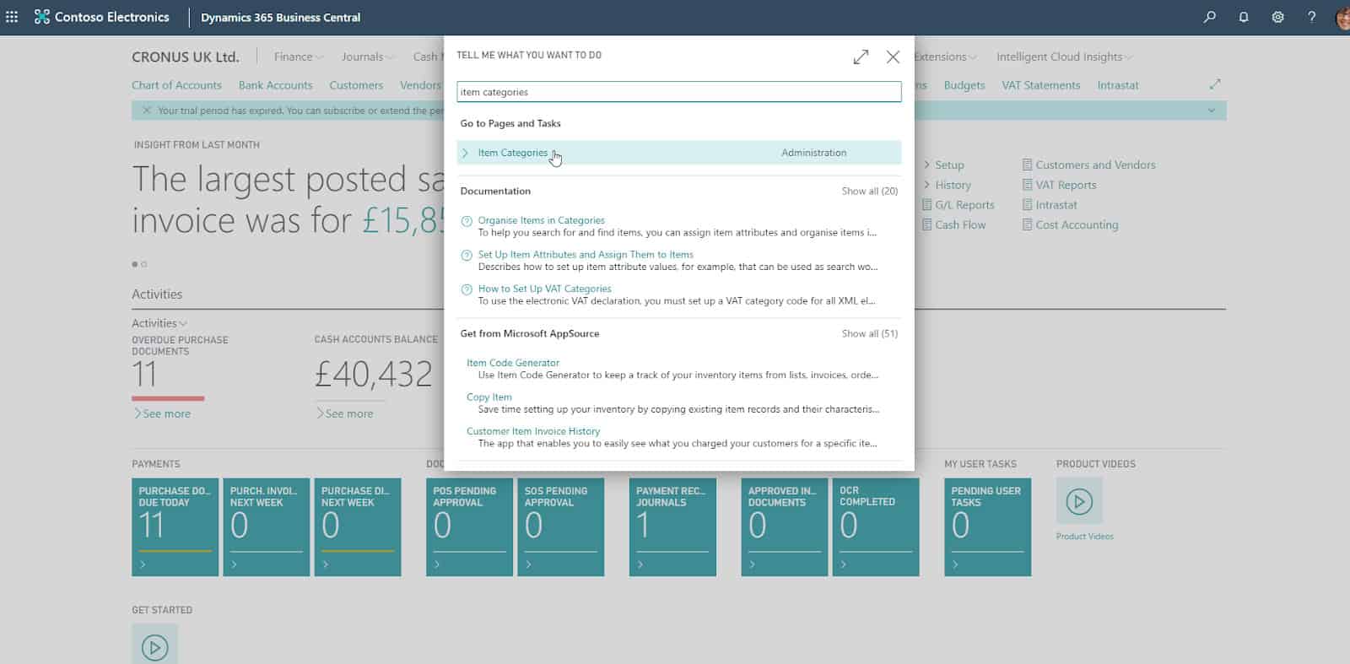Open arrow on Pending User Tasks tile
The height and width of the screenshot is (664, 1350).
(x=955, y=564)
